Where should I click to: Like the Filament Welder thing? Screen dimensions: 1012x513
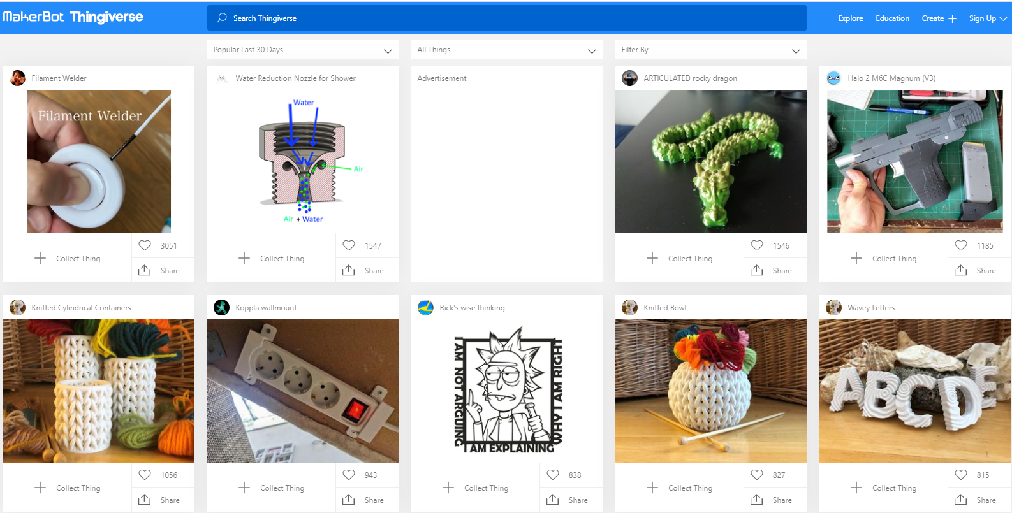click(x=145, y=245)
